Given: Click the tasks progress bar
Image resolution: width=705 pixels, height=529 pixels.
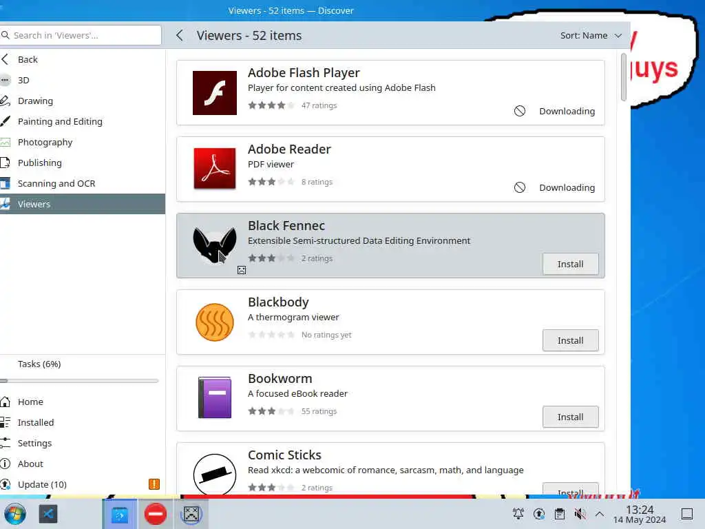Looking at the screenshot, I should click(80, 380).
